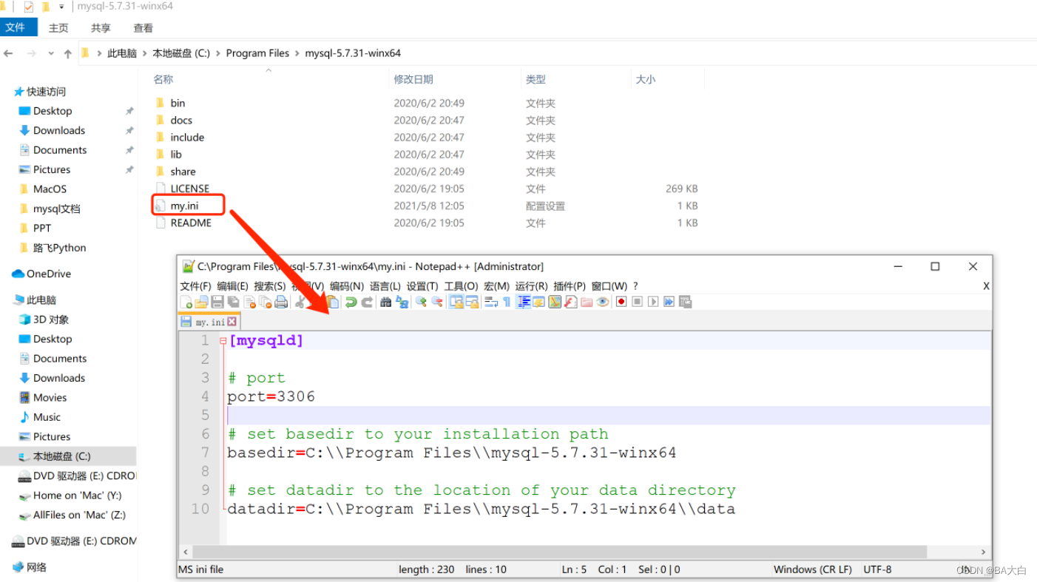Click the Notepad++ horizontal scrollbar thumb
The height and width of the screenshot is (582, 1037).
[x=560, y=552]
